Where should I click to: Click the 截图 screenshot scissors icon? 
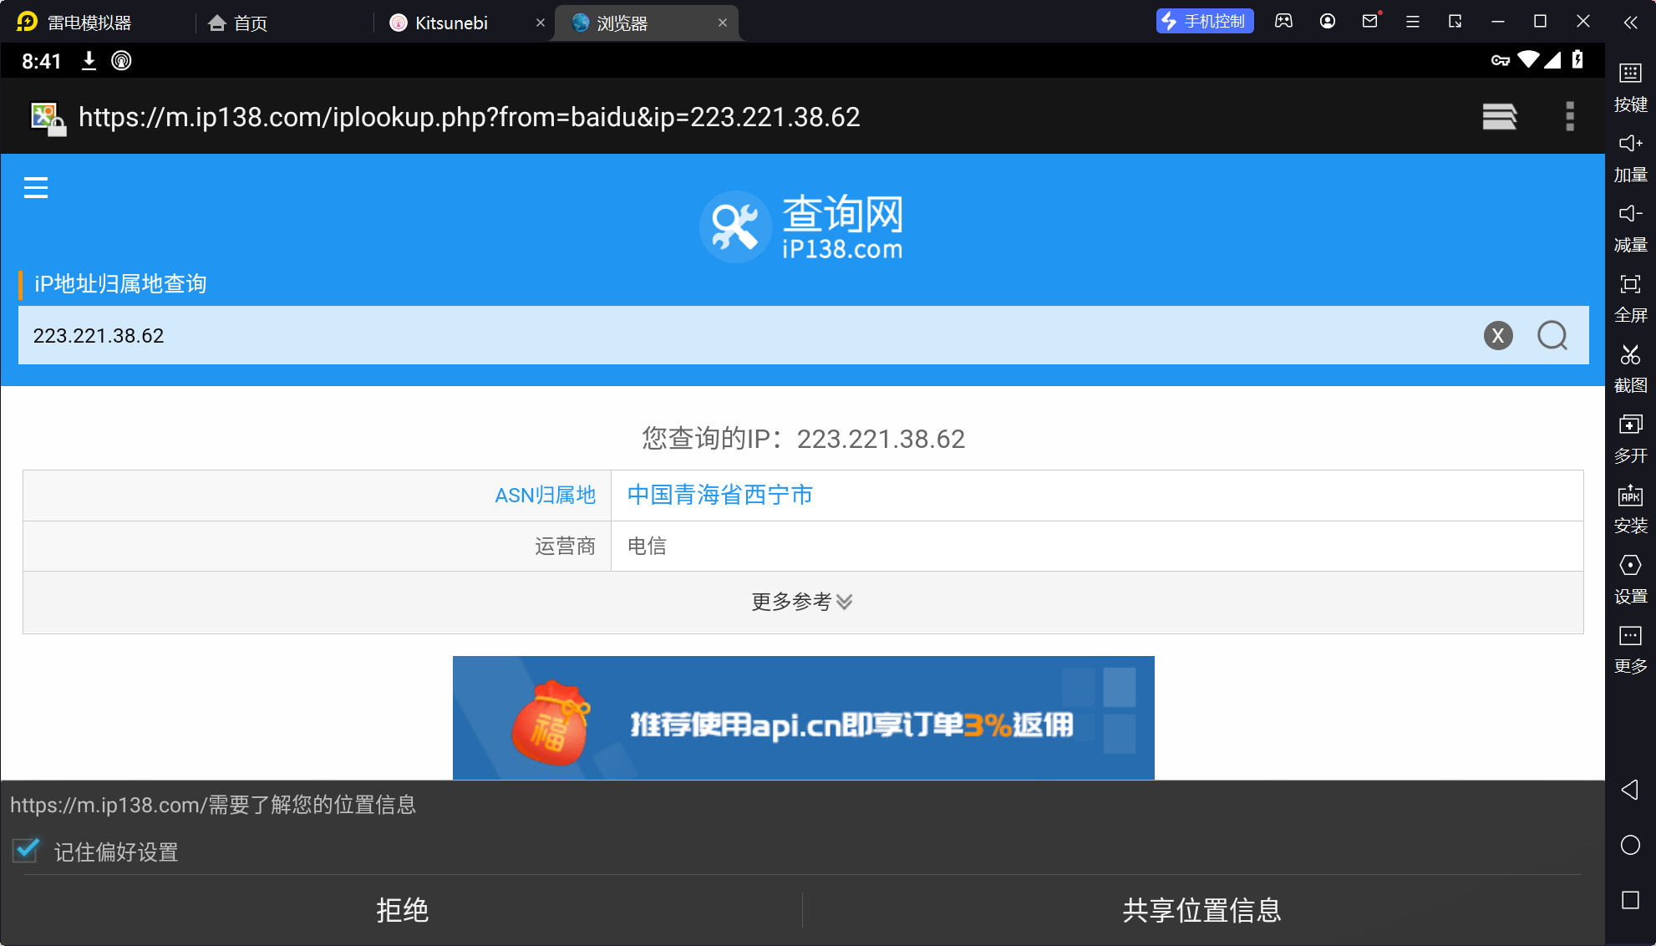(x=1629, y=355)
